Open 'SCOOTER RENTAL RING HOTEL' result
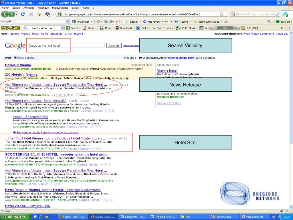 pyautogui.click(x=56, y=154)
